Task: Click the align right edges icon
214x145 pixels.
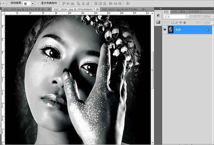Action: click(x=88, y=3)
